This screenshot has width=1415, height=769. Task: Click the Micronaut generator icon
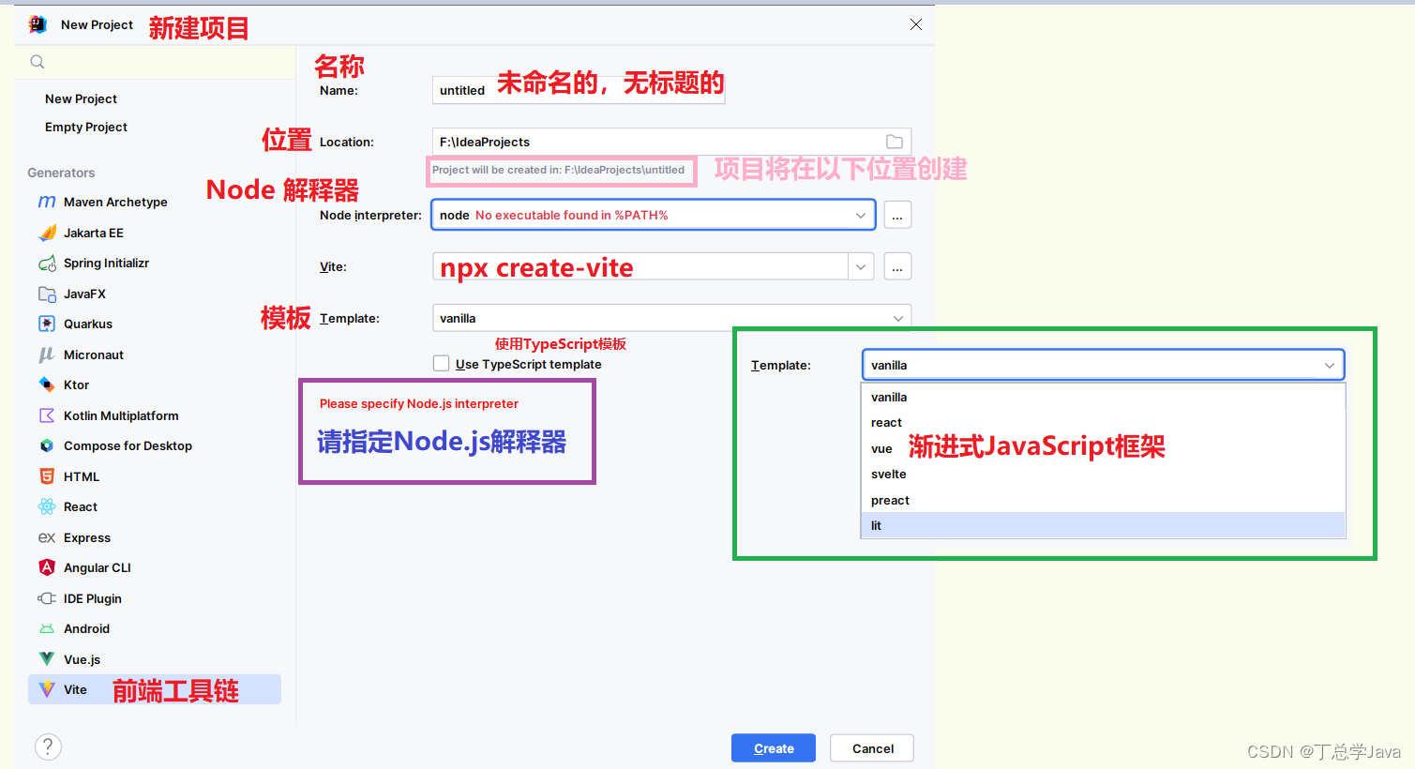[x=47, y=354]
